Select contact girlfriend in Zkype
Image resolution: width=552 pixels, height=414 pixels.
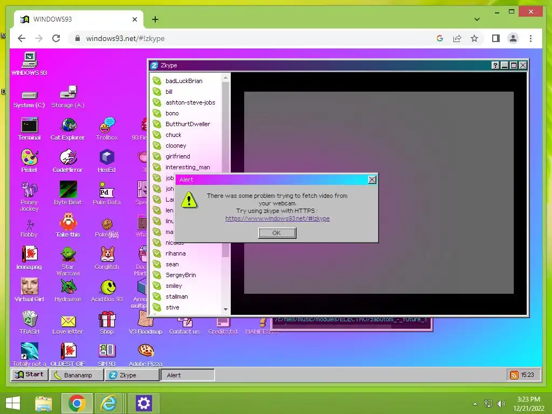186,157
